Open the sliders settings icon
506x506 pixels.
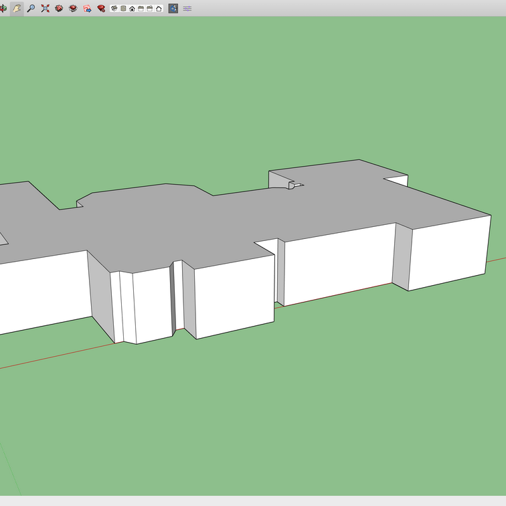187,9
